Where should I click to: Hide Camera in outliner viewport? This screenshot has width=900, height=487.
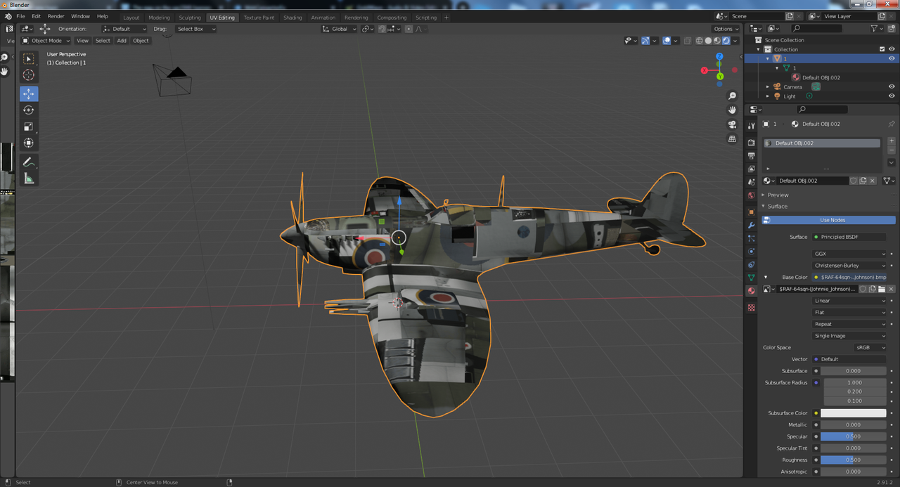coord(892,86)
